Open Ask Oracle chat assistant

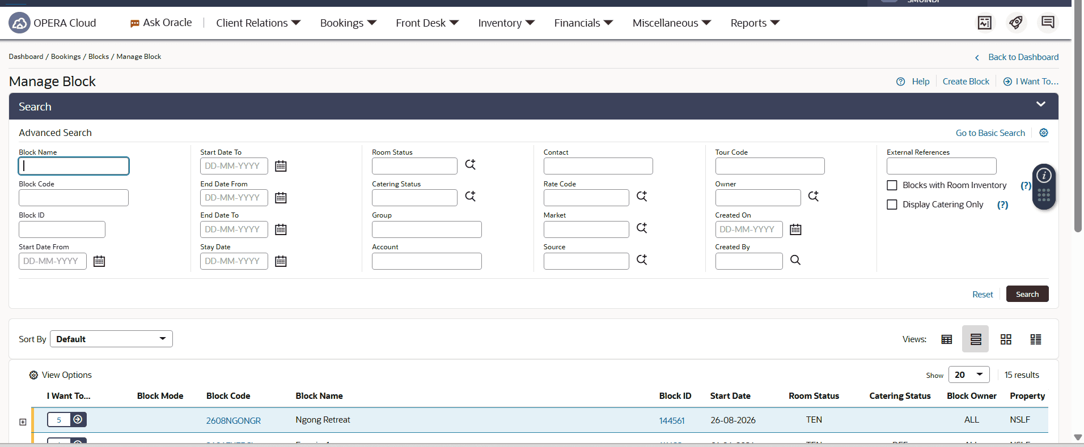click(161, 23)
